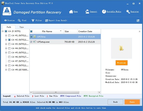Select the UPChina file name text
Viewport: 143px width, 111px height.
(x=41, y=37)
